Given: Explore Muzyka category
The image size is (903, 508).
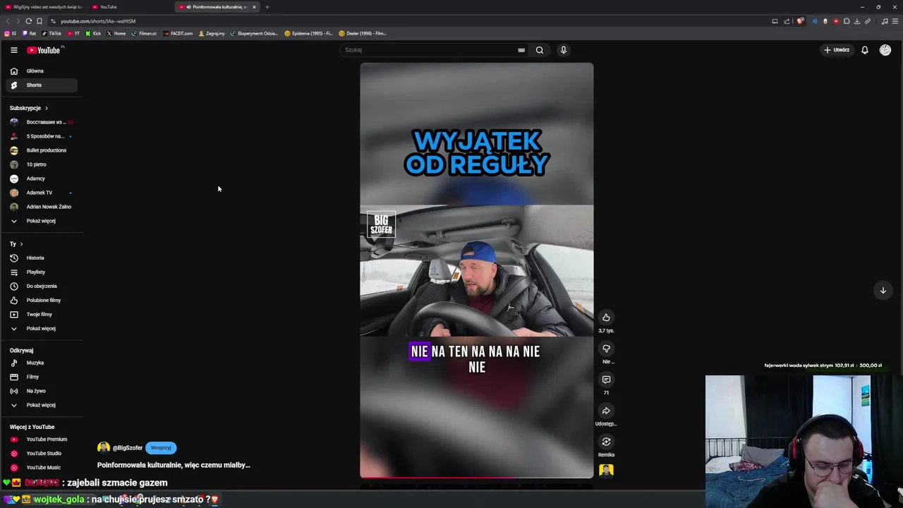Looking at the screenshot, I should [x=42, y=363].
